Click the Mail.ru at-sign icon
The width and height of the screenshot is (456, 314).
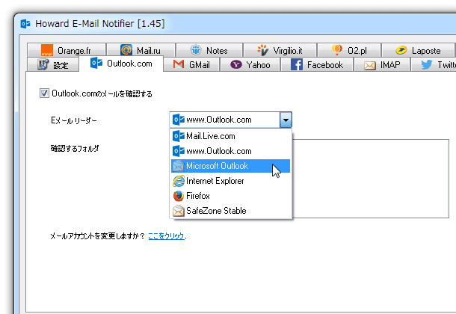click(126, 50)
